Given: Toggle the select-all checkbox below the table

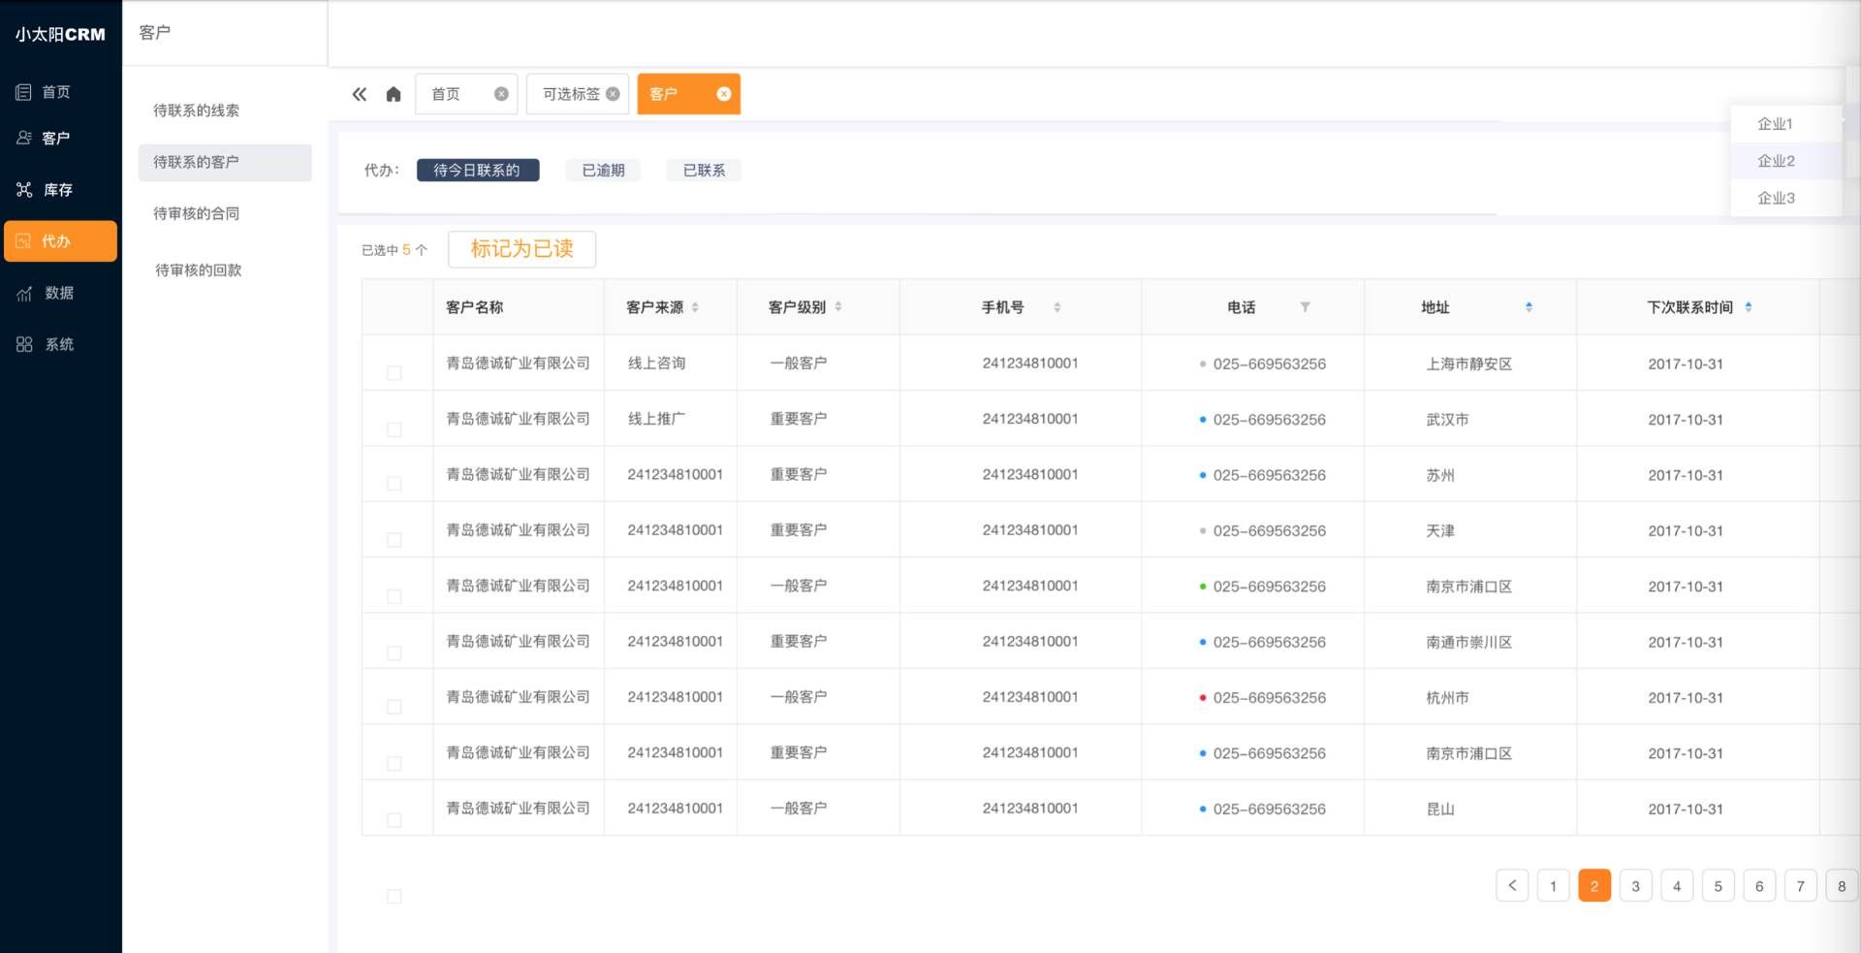Looking at the screenshot, I should point(394,897).
